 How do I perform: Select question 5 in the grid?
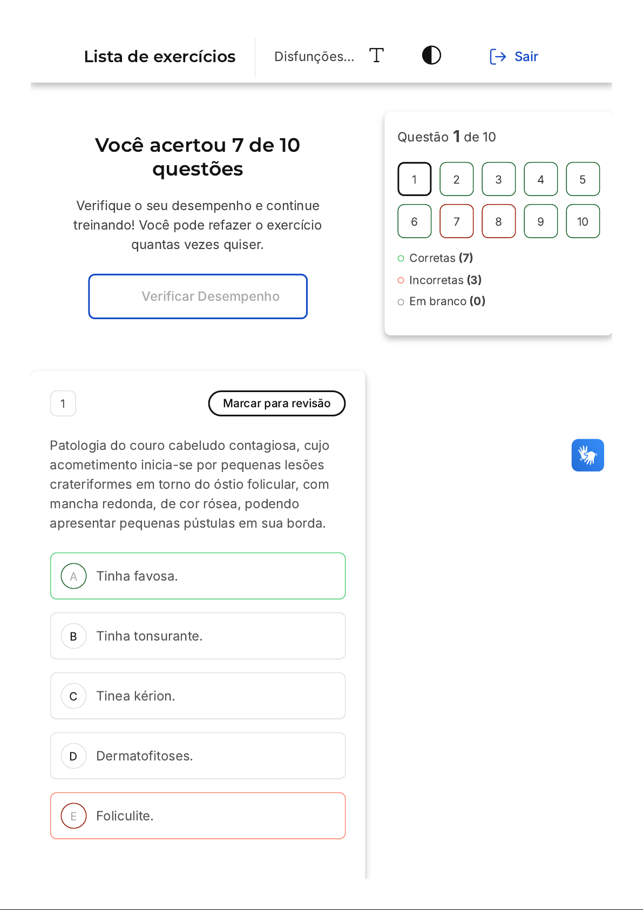click(x=583, y=179)
